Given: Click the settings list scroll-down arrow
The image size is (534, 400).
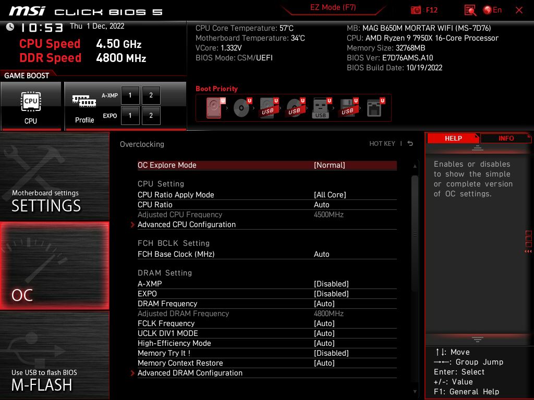Looking at the screenshot, I should click(415, 392).
